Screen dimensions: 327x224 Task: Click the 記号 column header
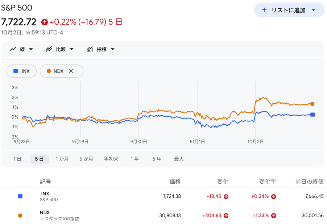point(45,182)
